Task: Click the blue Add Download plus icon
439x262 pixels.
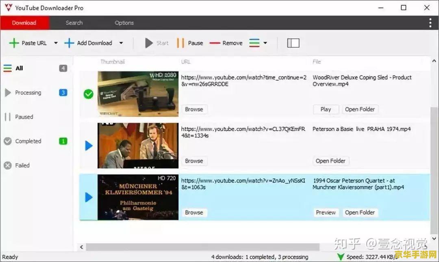Action: click(x=69, y=43)
